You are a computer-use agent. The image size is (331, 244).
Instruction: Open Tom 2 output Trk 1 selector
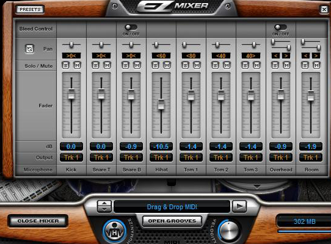click(221, 157)
